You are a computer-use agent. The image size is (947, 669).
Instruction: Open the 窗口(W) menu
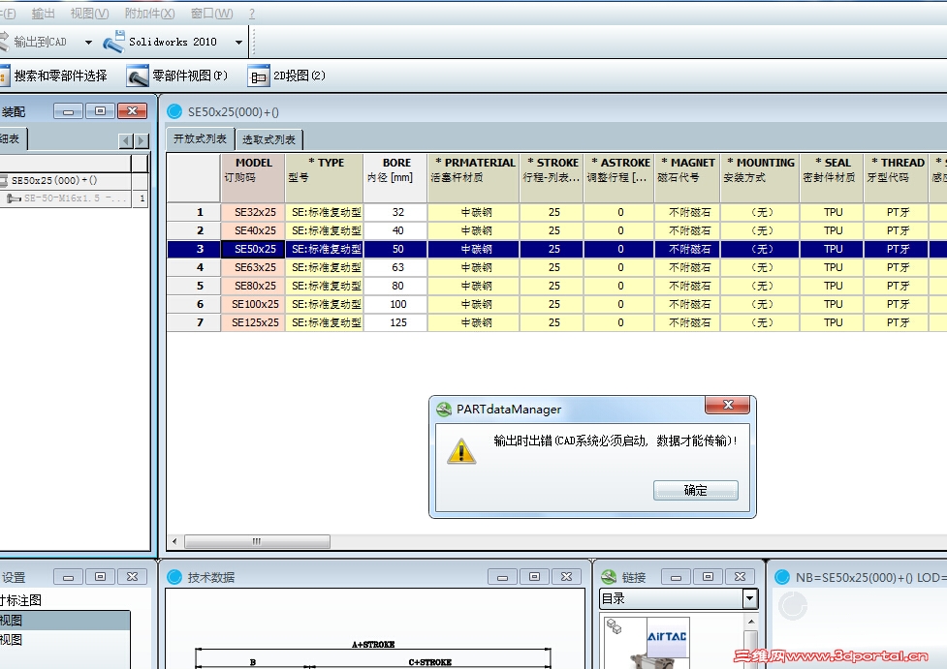click(x=211, y=13)
